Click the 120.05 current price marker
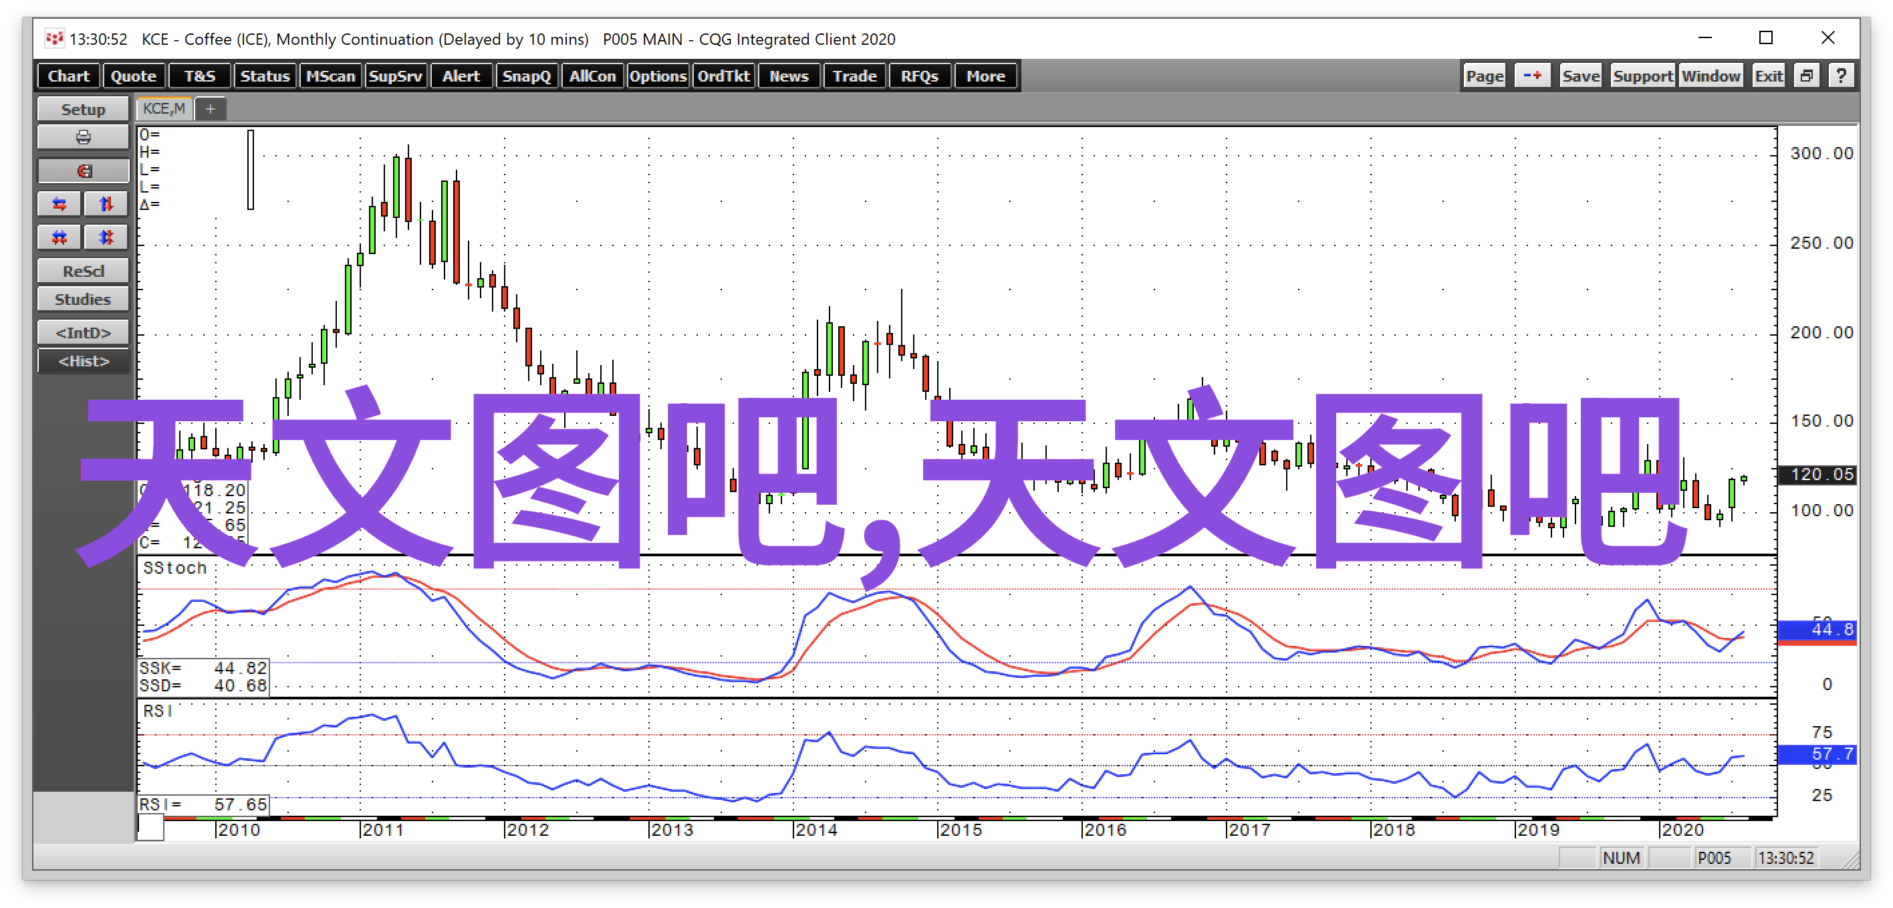This screenshot has height=908, width=1893. pos(1817,474)
